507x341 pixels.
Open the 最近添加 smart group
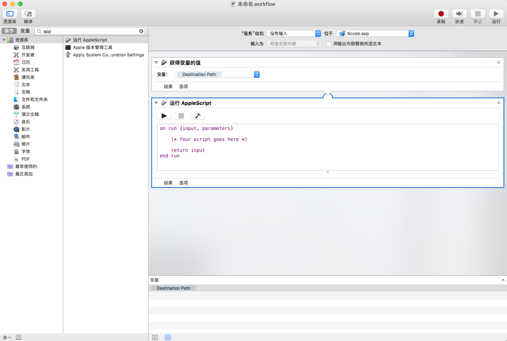point(24,174)
